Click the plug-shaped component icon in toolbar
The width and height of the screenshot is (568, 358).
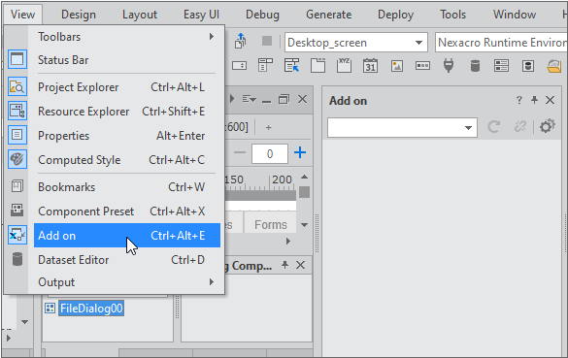(x=449, y=66)
